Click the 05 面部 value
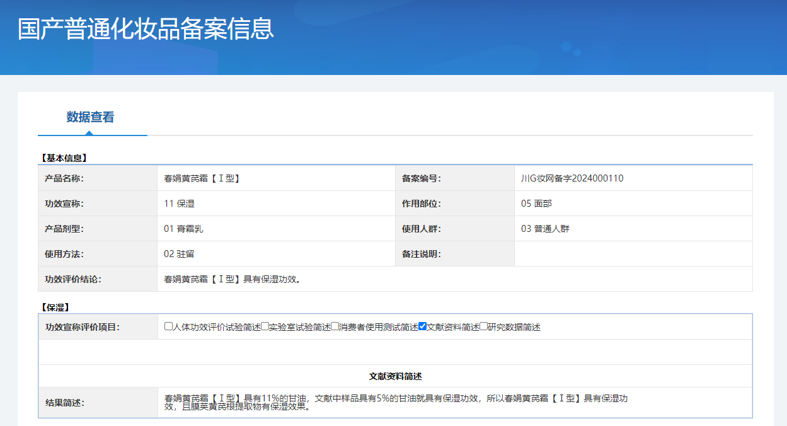The height and width of the screenshot is (426, 787). click(536, 204)
